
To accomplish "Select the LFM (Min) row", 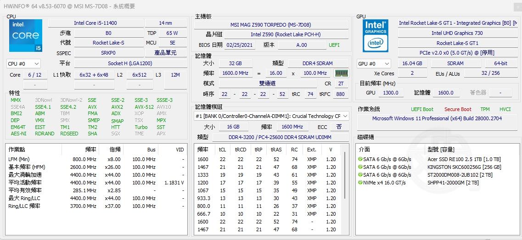I will click(x=96, y=159).
